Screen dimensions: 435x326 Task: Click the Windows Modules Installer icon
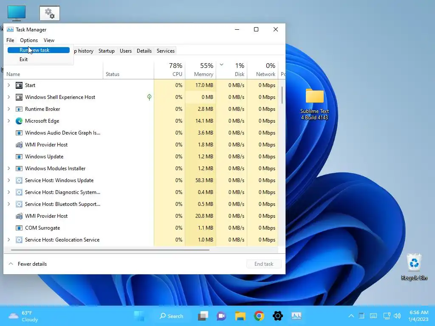point(19,169)
